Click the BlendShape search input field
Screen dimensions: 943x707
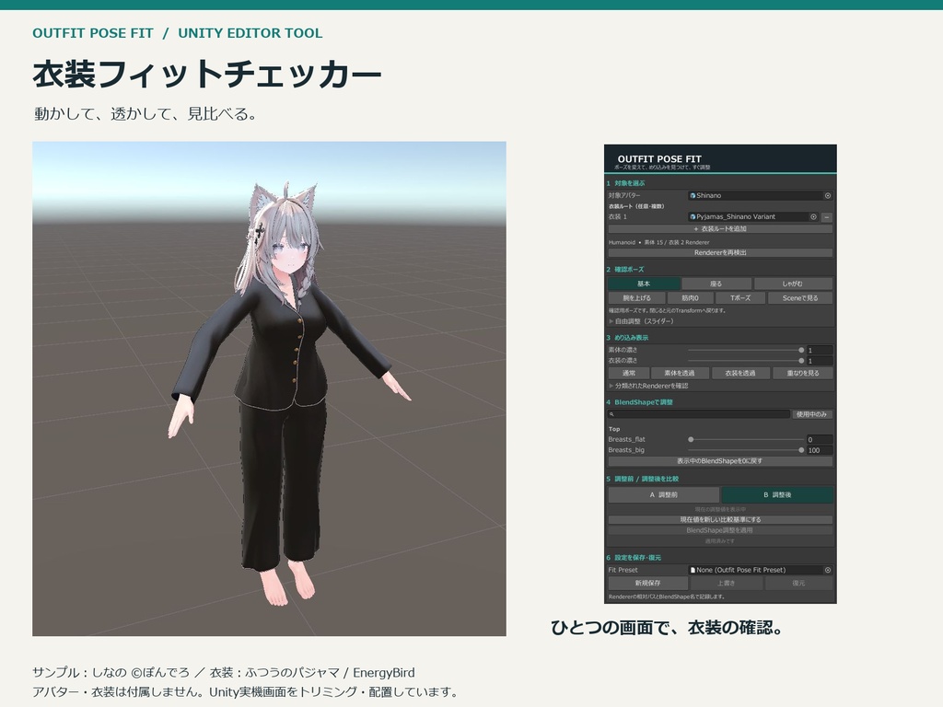[x=699, y=414]
